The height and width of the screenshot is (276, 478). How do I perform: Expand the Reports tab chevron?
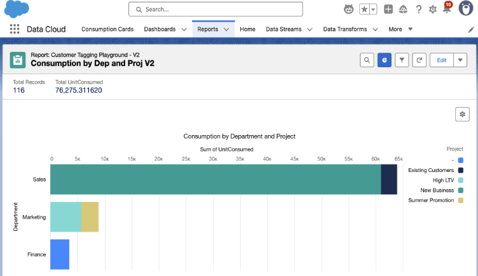point(226,30)
